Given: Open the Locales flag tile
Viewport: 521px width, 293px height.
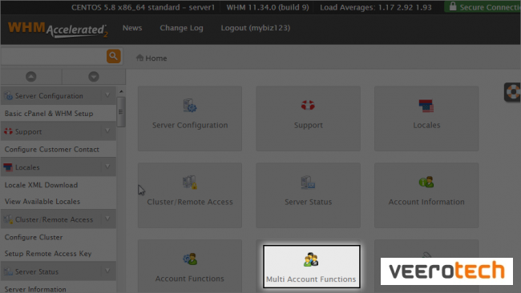Looking at the screenshot, I should point(426,118).
